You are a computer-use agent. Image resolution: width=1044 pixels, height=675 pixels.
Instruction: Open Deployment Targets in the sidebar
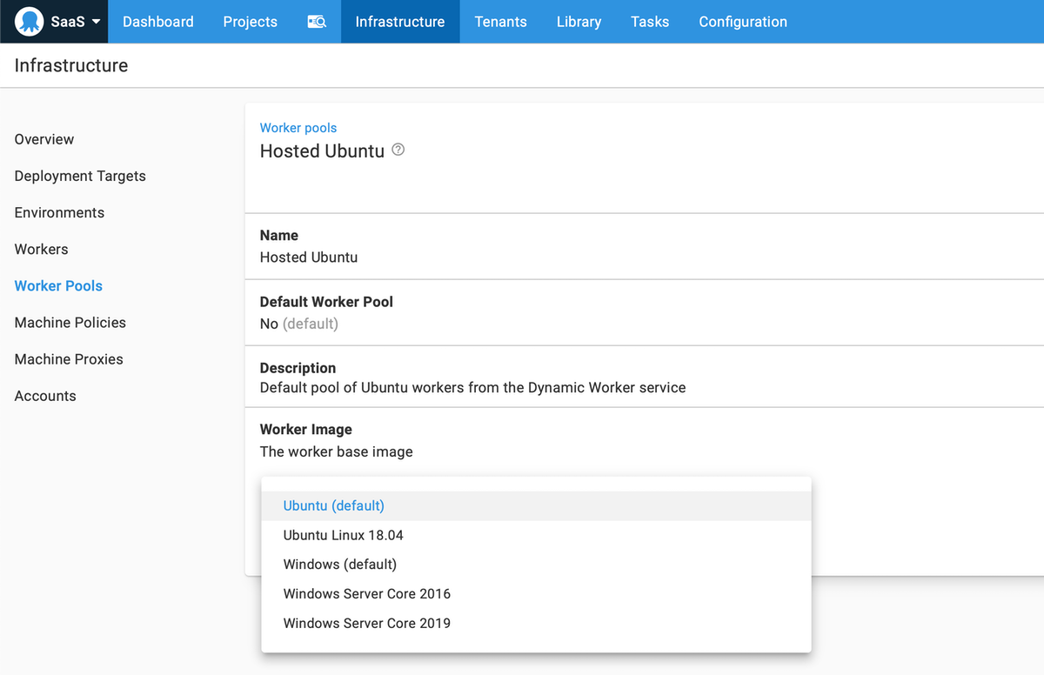point(80,176)
